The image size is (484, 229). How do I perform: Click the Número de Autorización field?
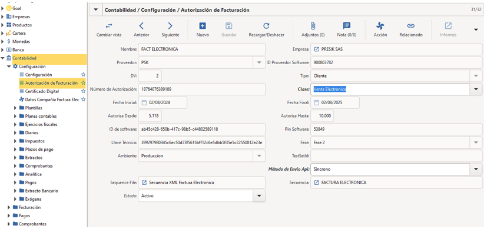coord(201,89)
